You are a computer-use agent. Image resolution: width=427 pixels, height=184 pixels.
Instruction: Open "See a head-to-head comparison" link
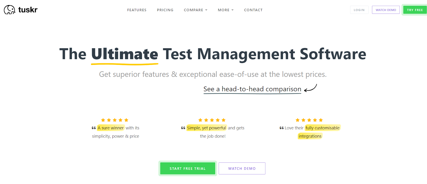pyautogui.click(x=252, y=89)
